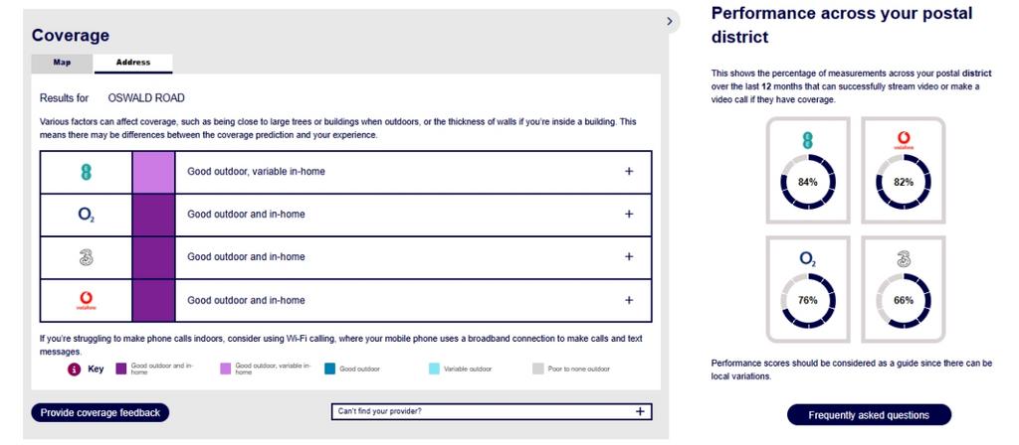1019x445 pixels.
Task: Open the Can't find your provider dropdown
Action: tap(492, 411)
